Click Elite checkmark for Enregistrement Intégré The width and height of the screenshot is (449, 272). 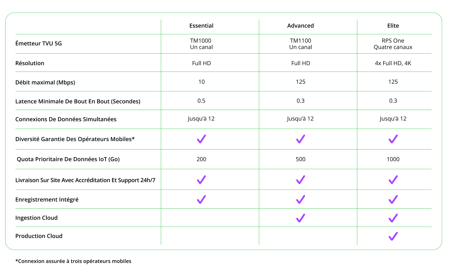(393, 199)
